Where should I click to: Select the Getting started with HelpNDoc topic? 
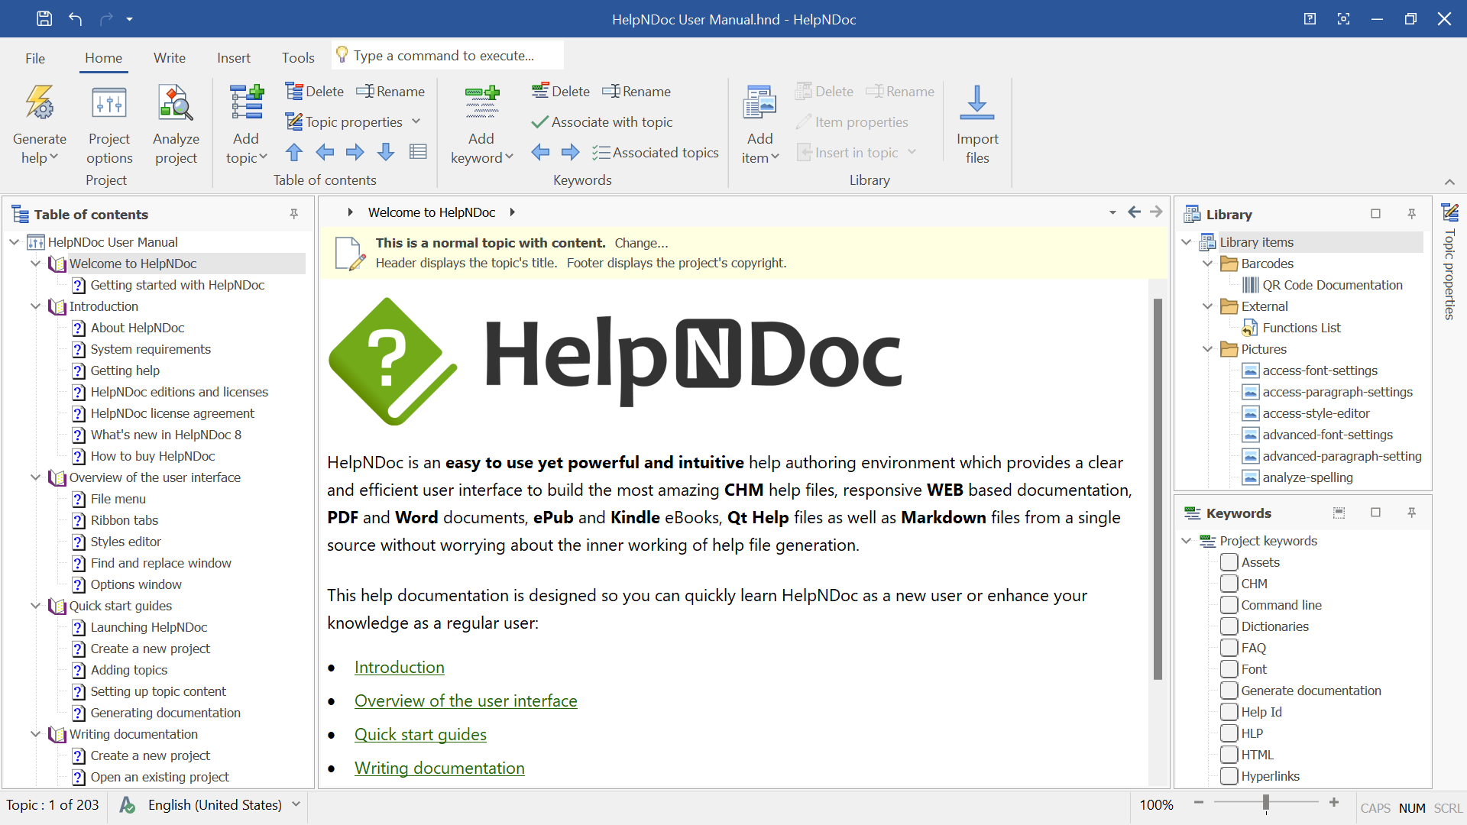click(176, 284)
